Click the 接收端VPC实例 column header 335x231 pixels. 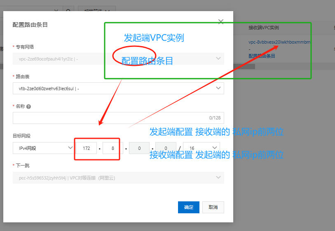tap(264, 28)
